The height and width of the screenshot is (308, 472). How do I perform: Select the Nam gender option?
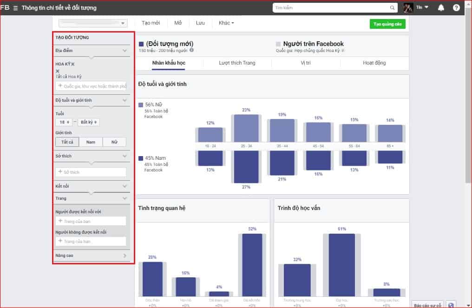tap(91, 142)
